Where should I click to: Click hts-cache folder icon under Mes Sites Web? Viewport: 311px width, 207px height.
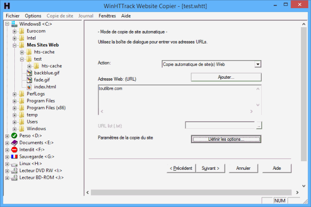click(x=29, y=52)
